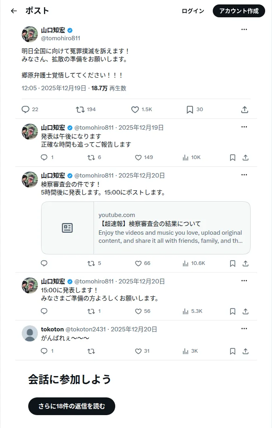Open 山口知宏 profile avatar on main post
Image resolution: width=272 pixels, height=428 pixels.
pos(30,34)
